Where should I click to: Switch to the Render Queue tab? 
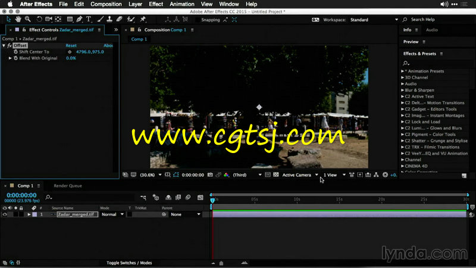(68, 186)
